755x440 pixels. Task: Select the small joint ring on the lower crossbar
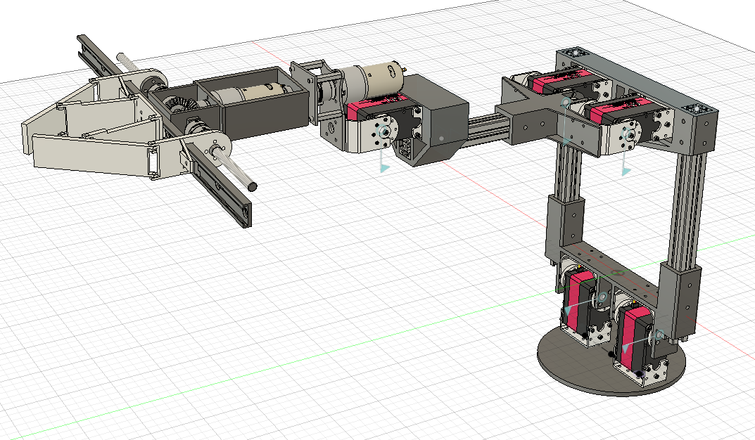[x=616, y=272]
